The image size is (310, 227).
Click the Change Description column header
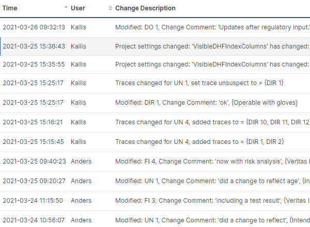tap(145, 8)
